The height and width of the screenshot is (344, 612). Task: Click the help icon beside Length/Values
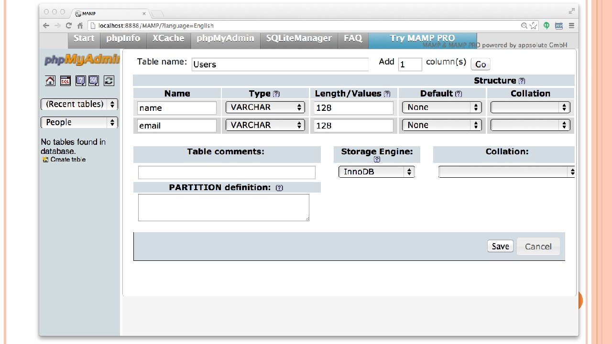point(387,94)
